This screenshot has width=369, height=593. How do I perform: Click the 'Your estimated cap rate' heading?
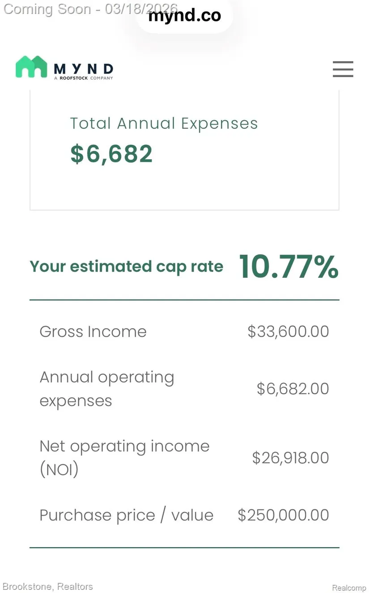click(x=127, y=266)
